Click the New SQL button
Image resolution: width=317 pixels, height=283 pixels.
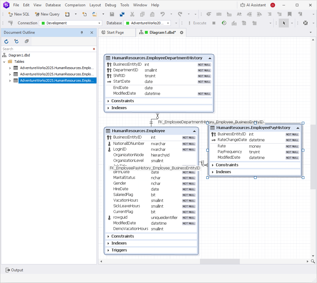click(19, 14)
